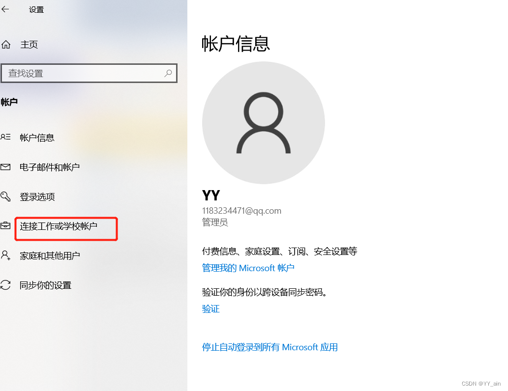Open the 主页 home page
This screenshot has height=391, width=508.
tap(29, 44)
